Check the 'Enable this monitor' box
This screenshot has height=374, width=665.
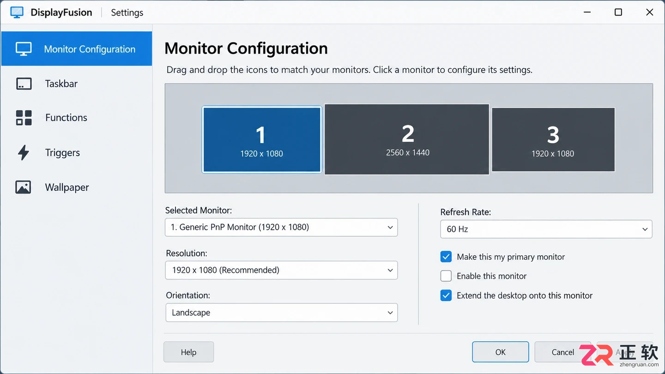[446, 276]
